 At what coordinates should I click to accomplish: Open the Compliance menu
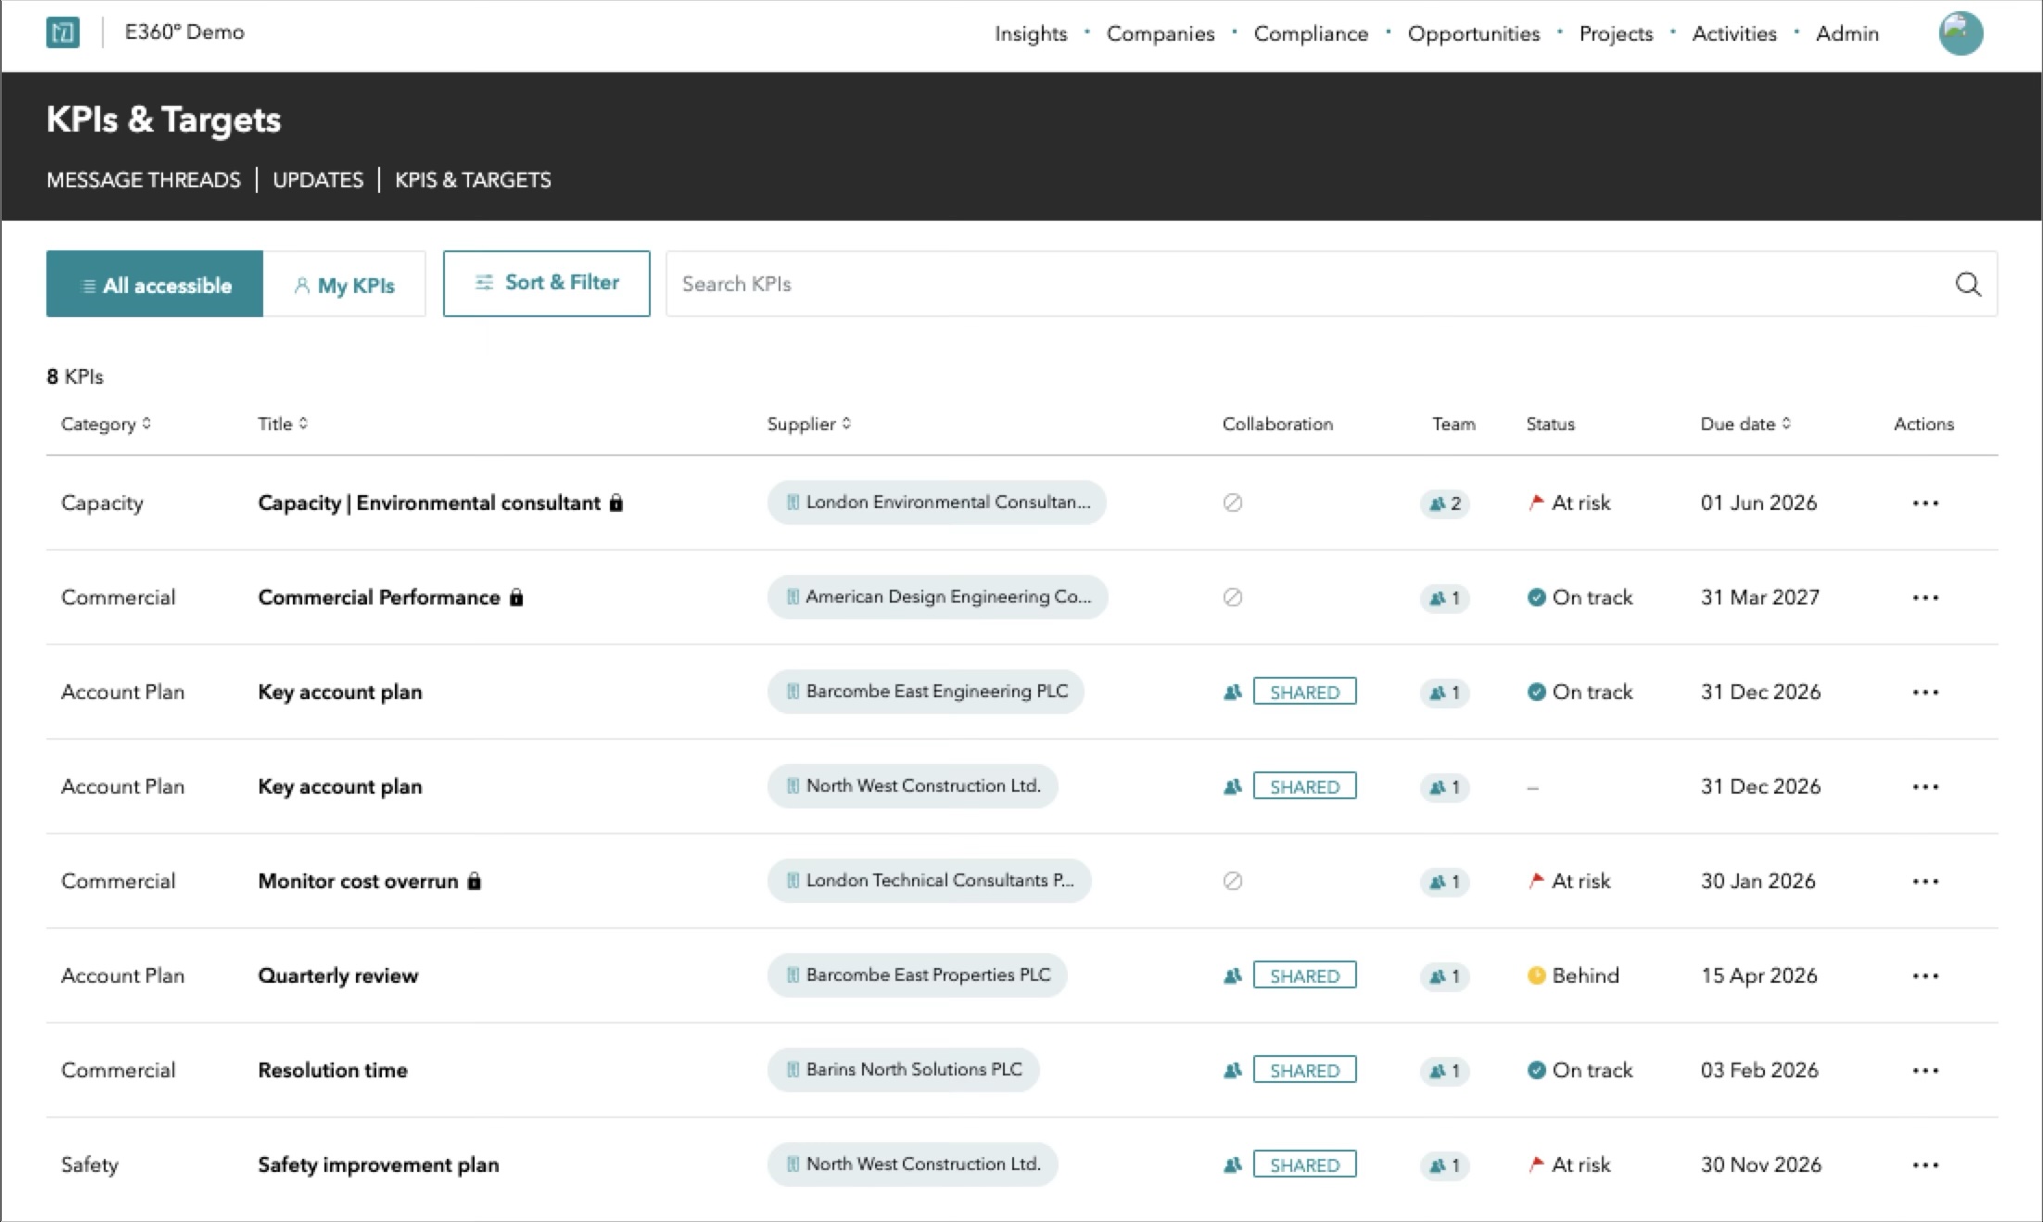[1311, 33]
